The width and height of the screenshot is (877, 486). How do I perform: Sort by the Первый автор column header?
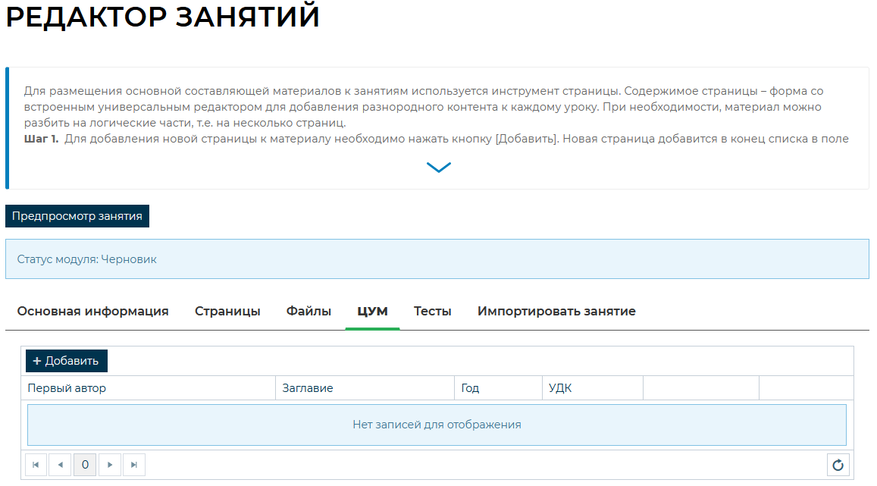(x=67, y=388)
